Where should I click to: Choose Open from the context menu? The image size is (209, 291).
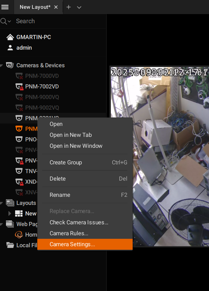pos(85,124)
